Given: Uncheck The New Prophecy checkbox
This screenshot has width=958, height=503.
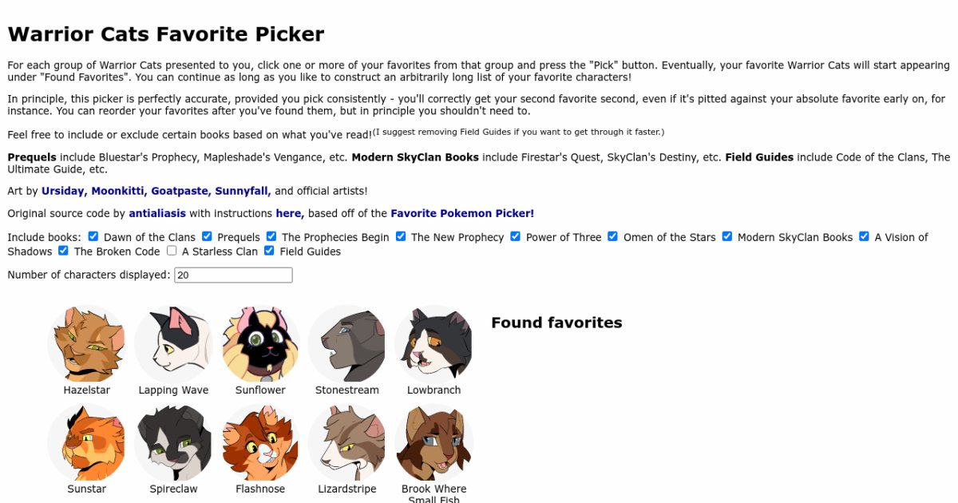Looking at the screenshot, I should (401, 236).
